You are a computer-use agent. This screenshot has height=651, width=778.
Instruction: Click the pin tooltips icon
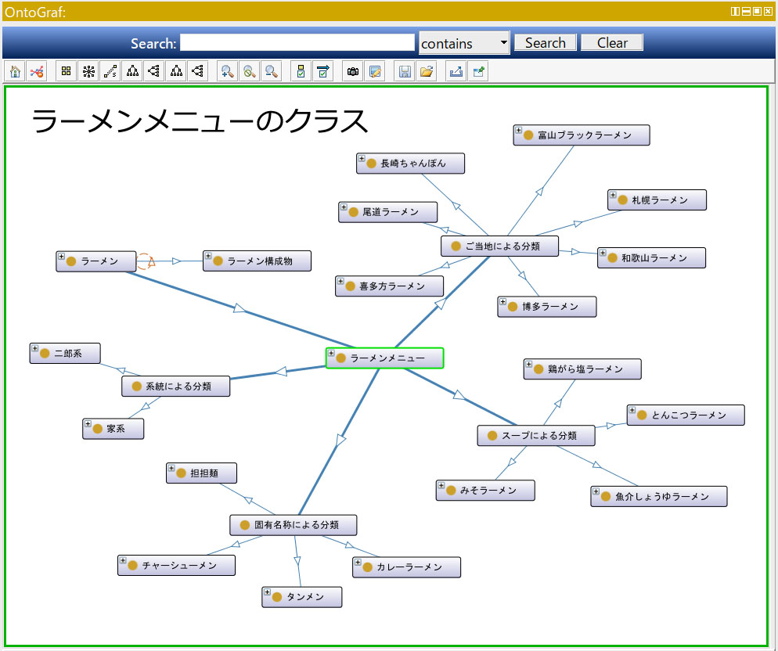tap(478, 71)
